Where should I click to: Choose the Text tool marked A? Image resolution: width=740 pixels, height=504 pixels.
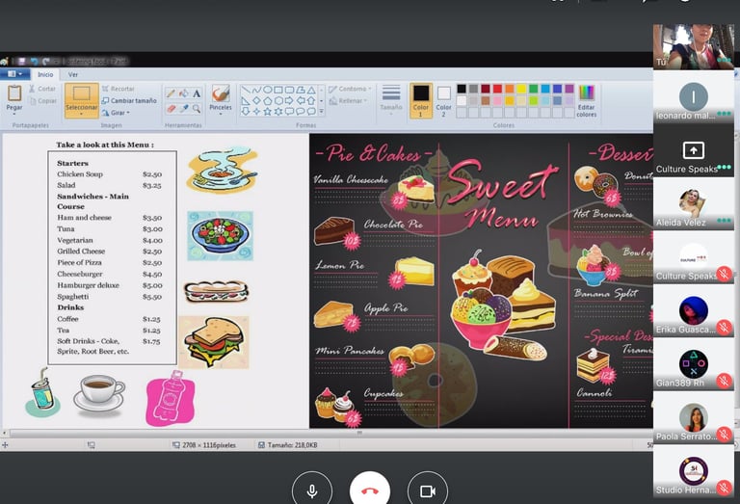coord(197,93)
